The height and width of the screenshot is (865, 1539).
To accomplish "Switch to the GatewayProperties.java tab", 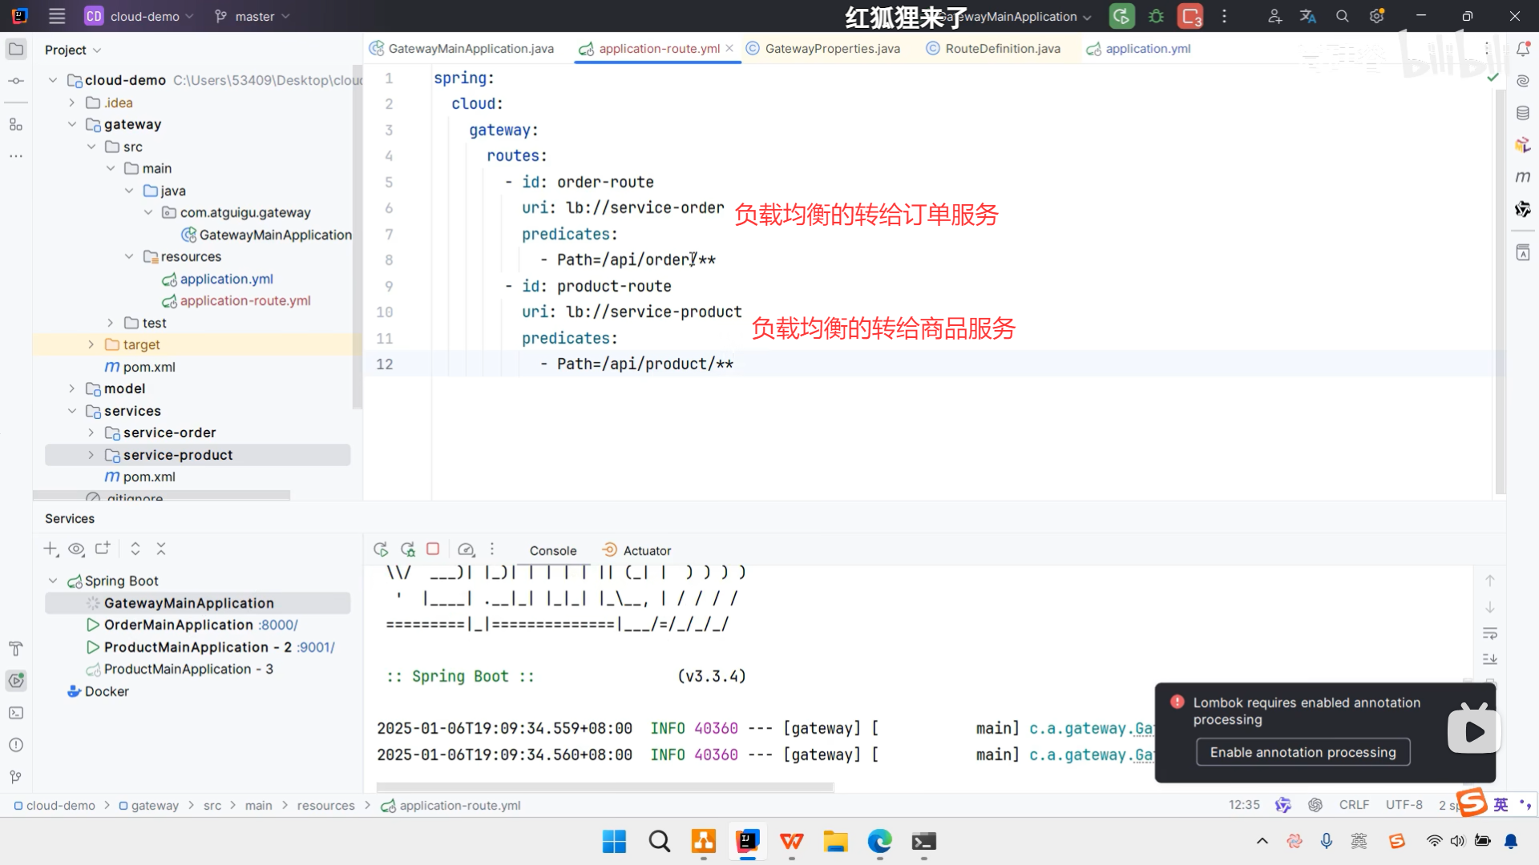I will [x=832, y=49].
